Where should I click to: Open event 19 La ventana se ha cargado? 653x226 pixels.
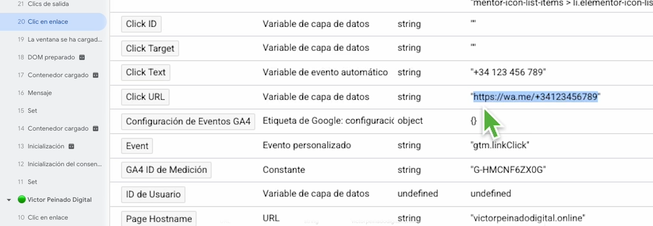pos(64,40)
